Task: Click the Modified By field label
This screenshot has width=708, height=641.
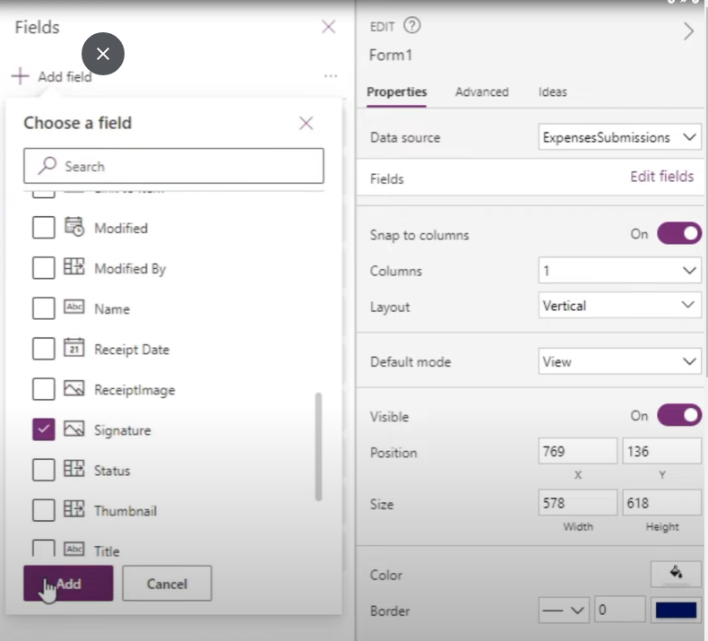Action: coord(130,269)
